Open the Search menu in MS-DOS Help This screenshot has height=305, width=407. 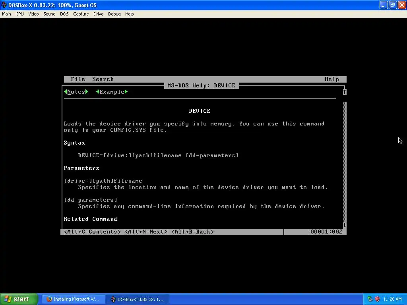(x=103, y=79)
